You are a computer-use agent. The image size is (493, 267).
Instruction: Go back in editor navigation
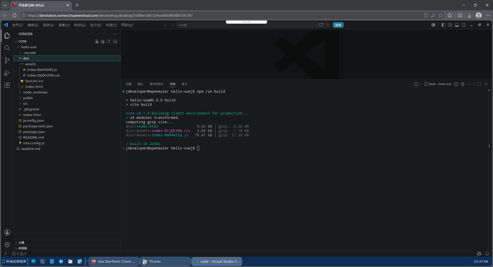point(166,25)
